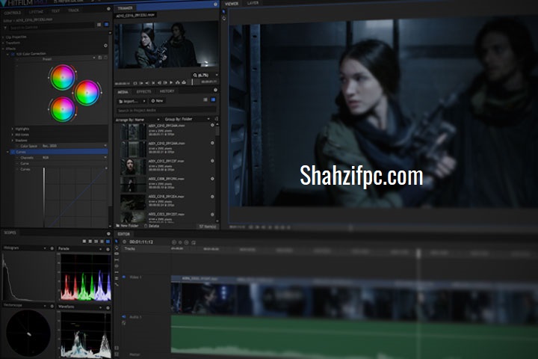Switch to the Layer tab
The height and width of the screenshot is (359, 538).
point(253,3)
